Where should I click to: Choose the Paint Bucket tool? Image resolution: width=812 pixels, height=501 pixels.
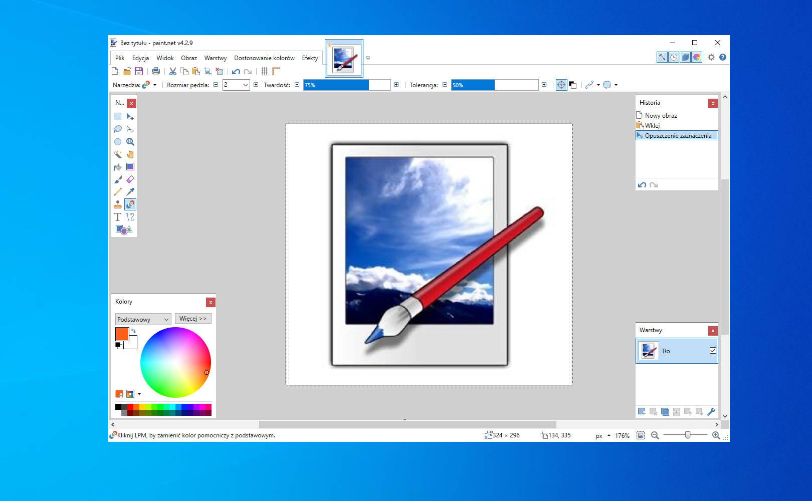point(117,167)
